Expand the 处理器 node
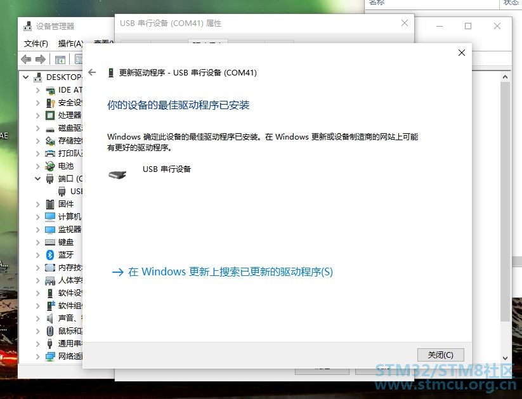This screenshot has height=399, width=522. (37, 115)
